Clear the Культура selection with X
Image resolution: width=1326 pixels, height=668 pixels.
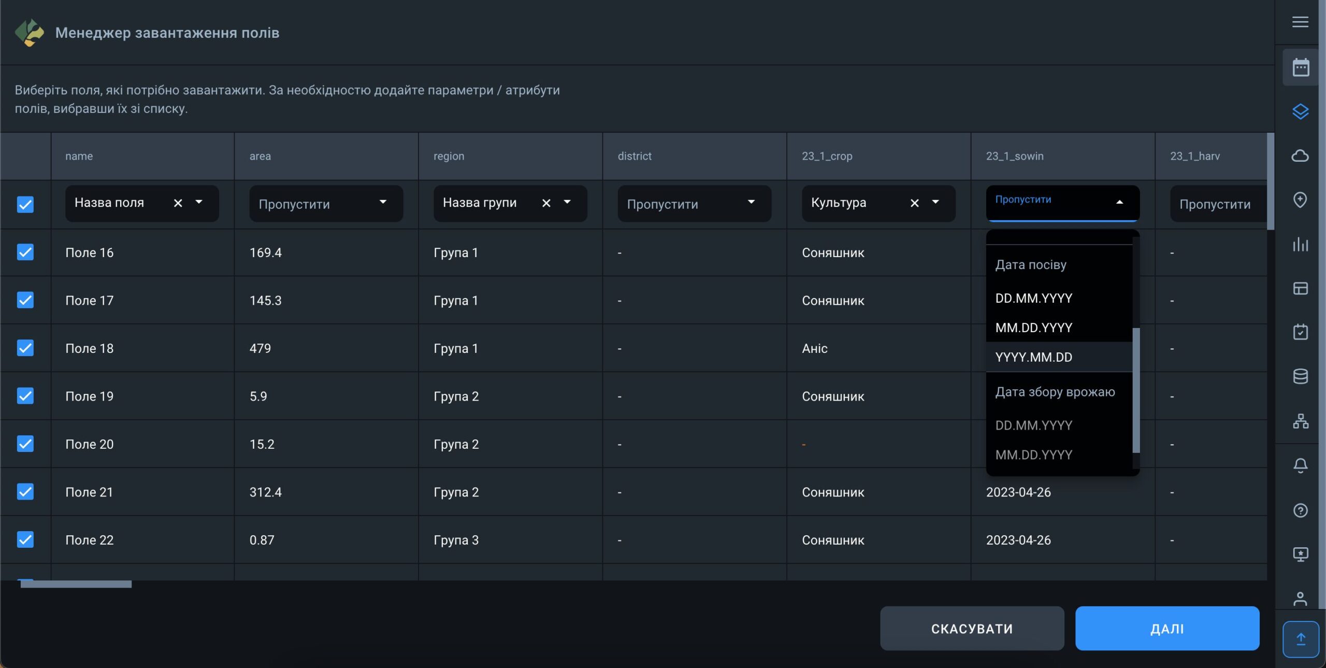[x=914, y=203]
